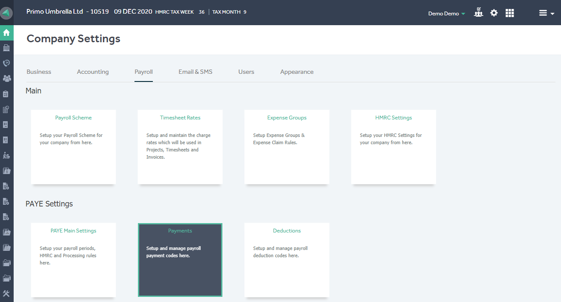The height and width of the screenshot is (302, 561).
Task: Click the PAYE Settings section heading
Action: pos(49,204)
